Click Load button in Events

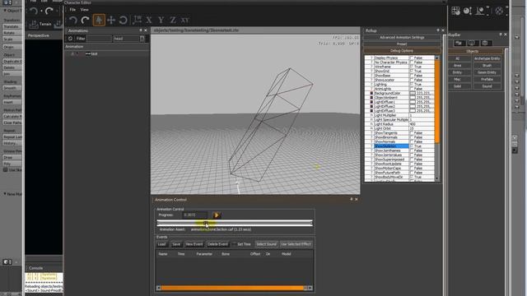pos(161,244)
